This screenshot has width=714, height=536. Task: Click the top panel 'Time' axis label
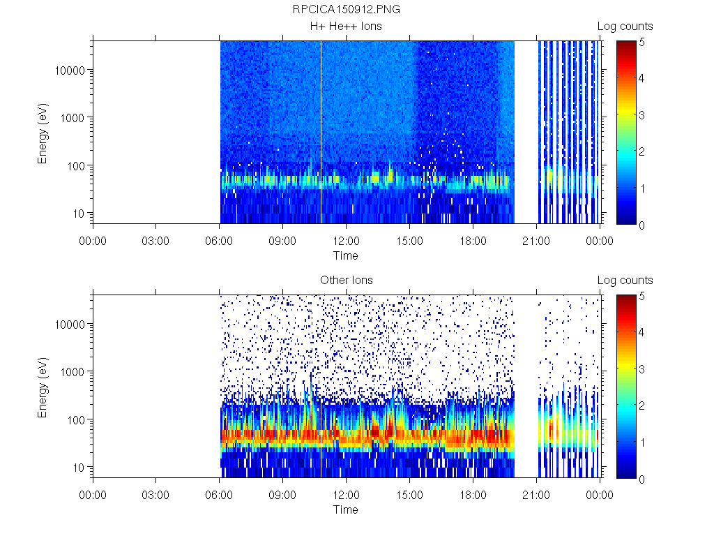(346, 255)
